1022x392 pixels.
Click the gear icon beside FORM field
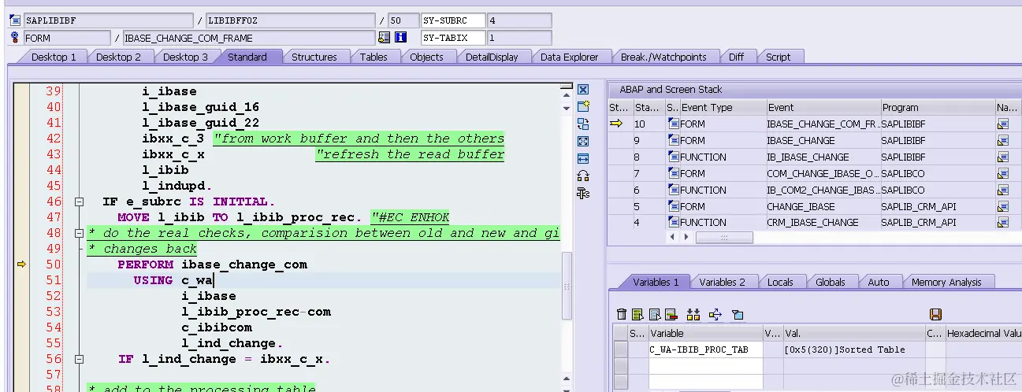pyautogui.click(x=15, y=37)
